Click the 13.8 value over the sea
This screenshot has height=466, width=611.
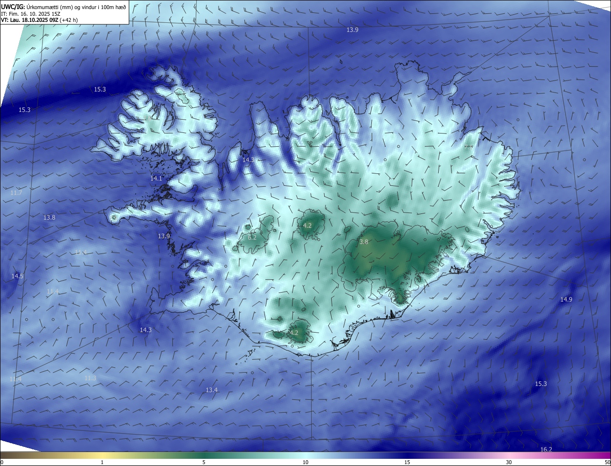(49, 217)
